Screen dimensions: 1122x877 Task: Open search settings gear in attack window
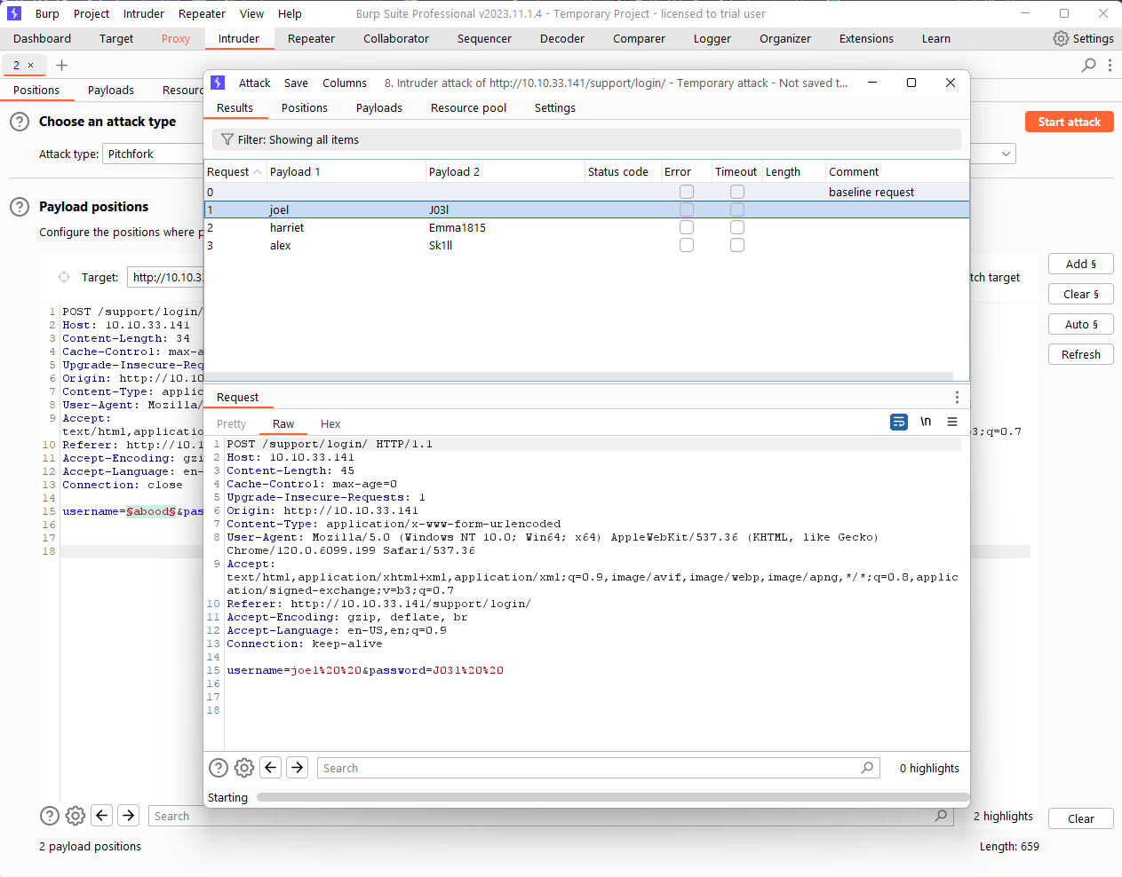[244, 768]
